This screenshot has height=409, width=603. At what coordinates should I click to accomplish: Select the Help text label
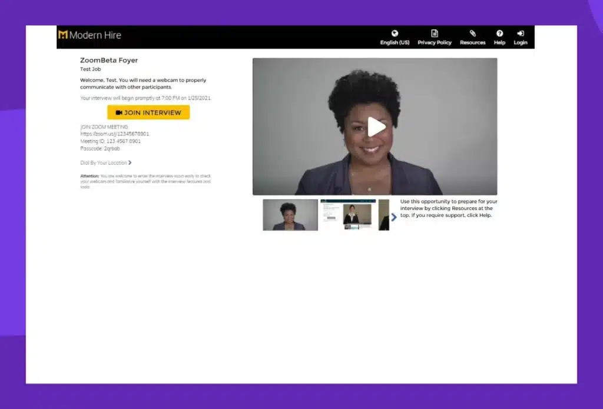point(499,43)
